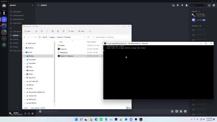The width and height of the screenshot is (217, 122).
Task: Go up one folder in Explorer
Action: (35, 37)
